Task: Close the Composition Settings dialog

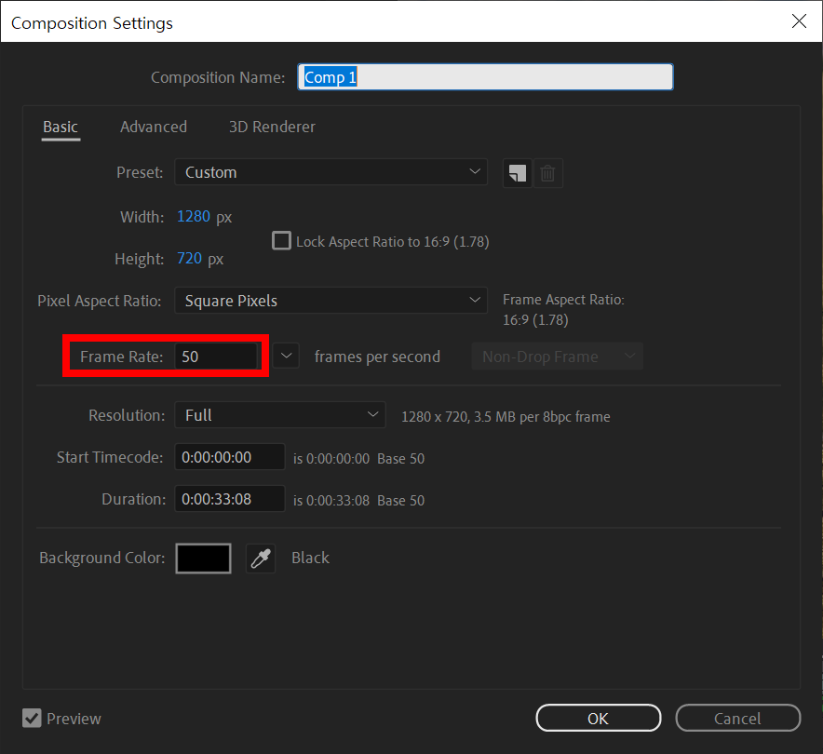Action: tap(799, 21)
